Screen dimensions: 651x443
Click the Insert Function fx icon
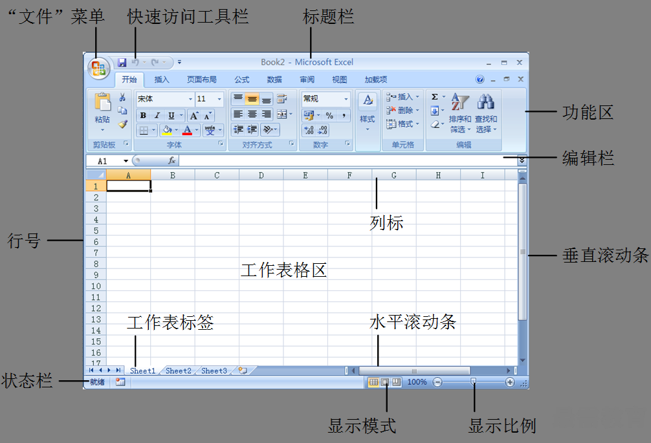[171, 160]
